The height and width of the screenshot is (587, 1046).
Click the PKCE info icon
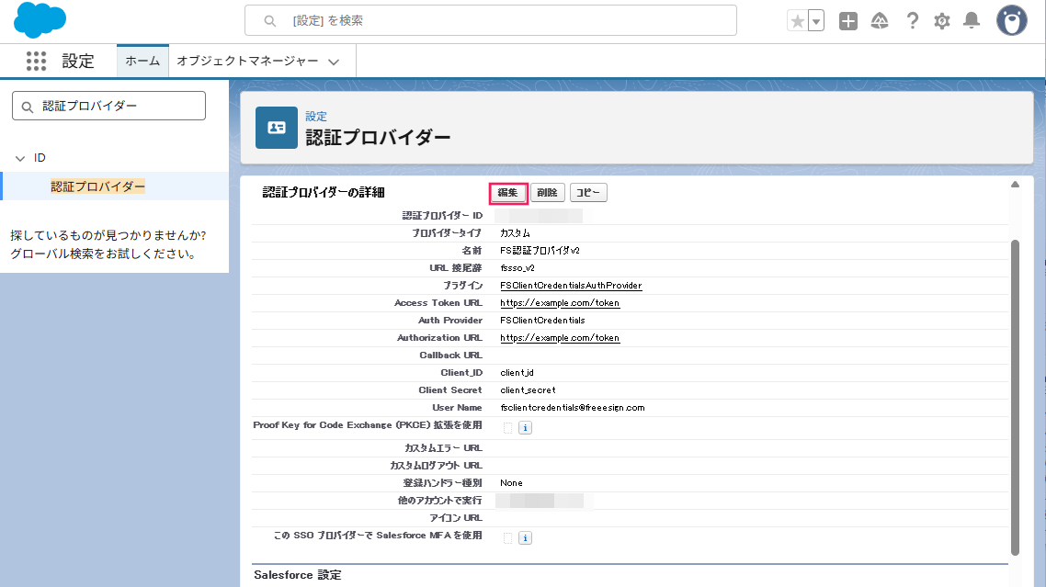pos(525,428)
